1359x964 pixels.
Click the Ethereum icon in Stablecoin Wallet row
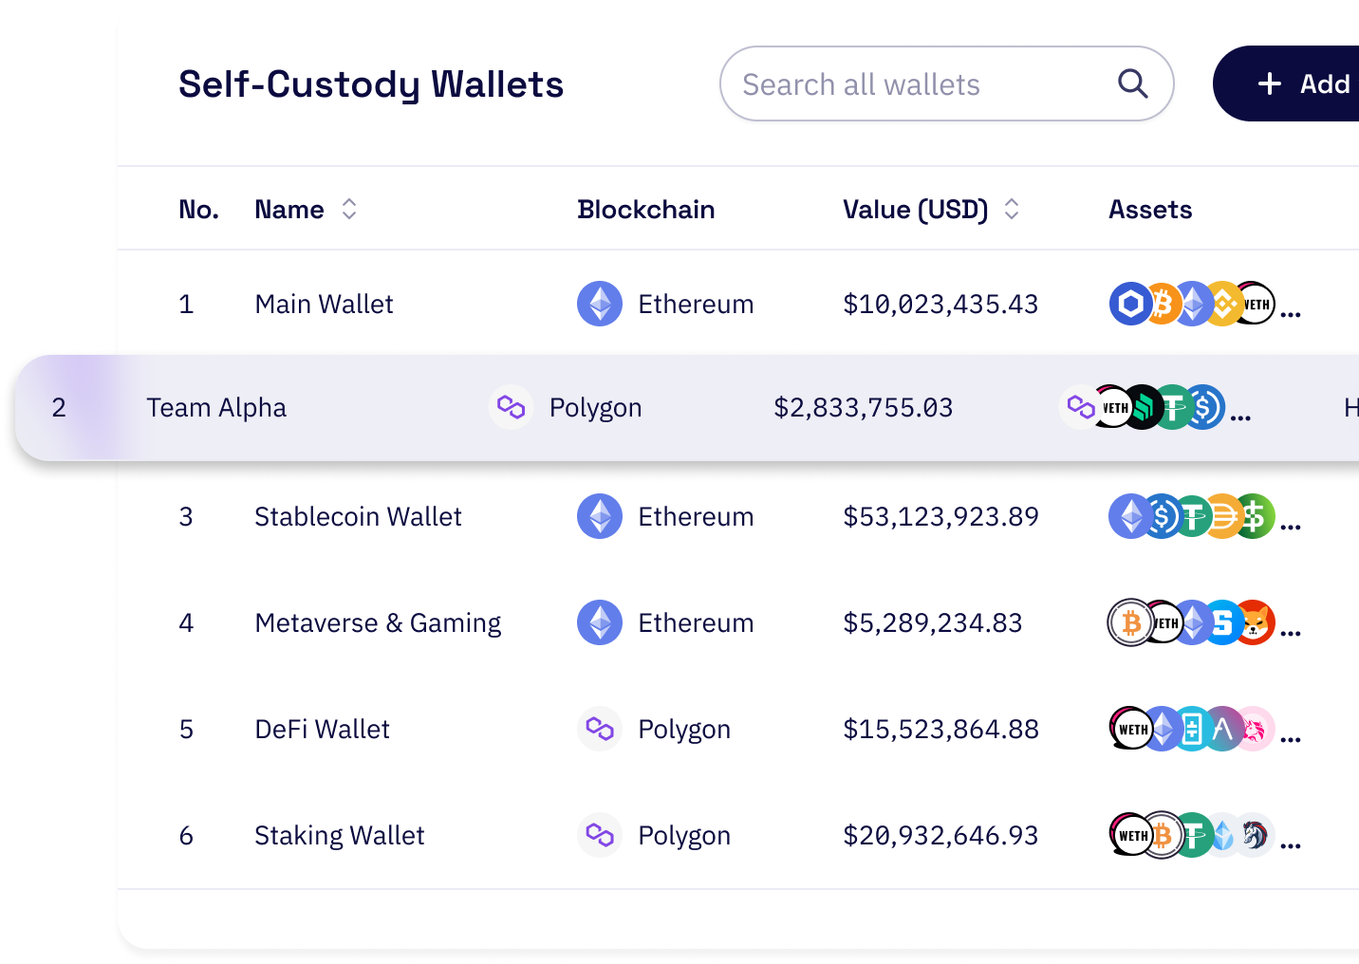click(600, 516)
